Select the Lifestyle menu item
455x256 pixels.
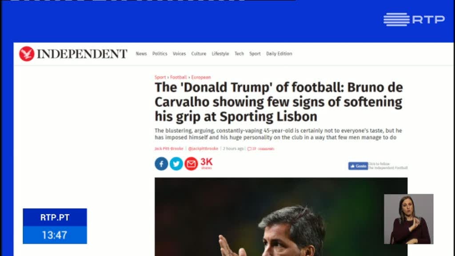click(220, 54)
